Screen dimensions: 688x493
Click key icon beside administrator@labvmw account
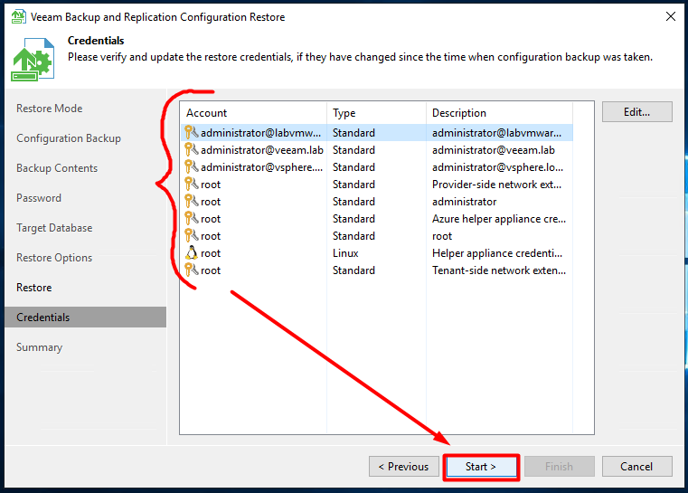point(191,133)
